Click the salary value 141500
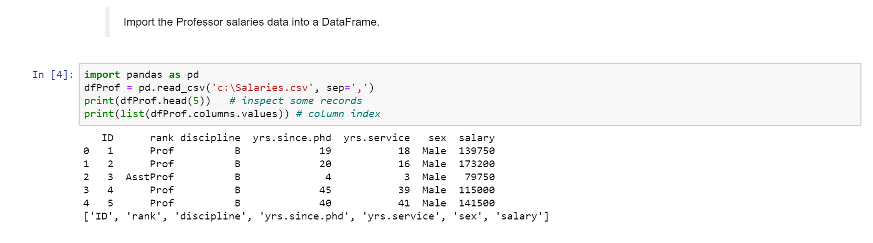This screenshot has height=243, width=873. pyautogui.click(x=477, y=203)
